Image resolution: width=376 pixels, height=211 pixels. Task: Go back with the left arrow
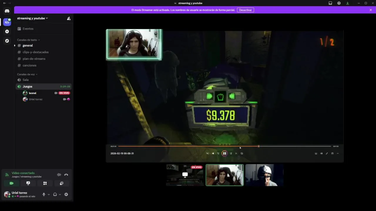(4, 3)
